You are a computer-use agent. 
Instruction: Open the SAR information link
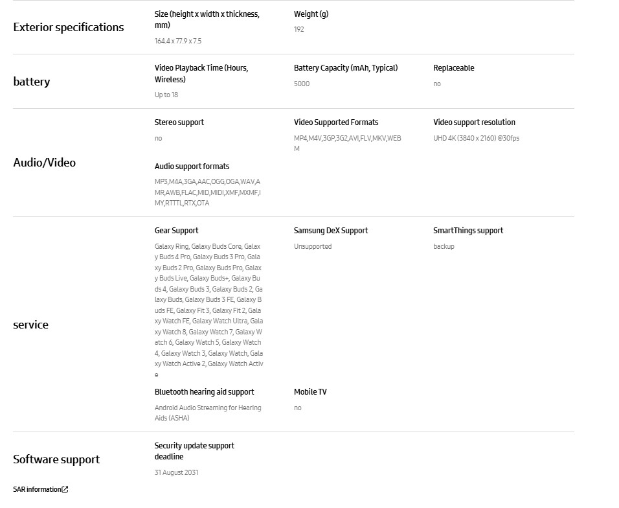click(x=37, y=489)
